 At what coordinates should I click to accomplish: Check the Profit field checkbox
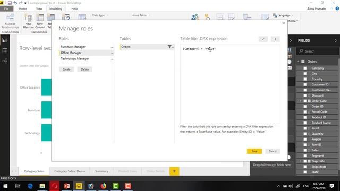[305, 128]
